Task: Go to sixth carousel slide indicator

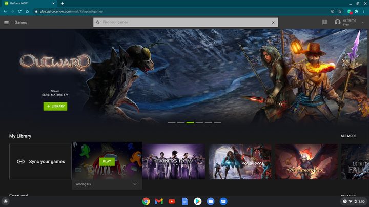Action: pos(218,123)
